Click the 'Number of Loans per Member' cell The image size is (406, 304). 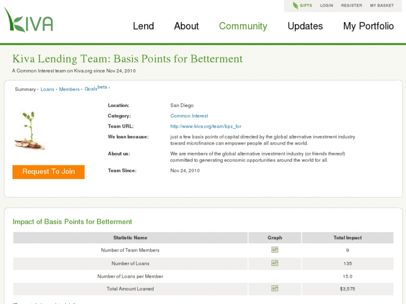click(x=130, y=276)
